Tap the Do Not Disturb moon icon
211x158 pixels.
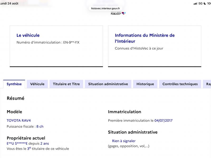click(205, 3)
